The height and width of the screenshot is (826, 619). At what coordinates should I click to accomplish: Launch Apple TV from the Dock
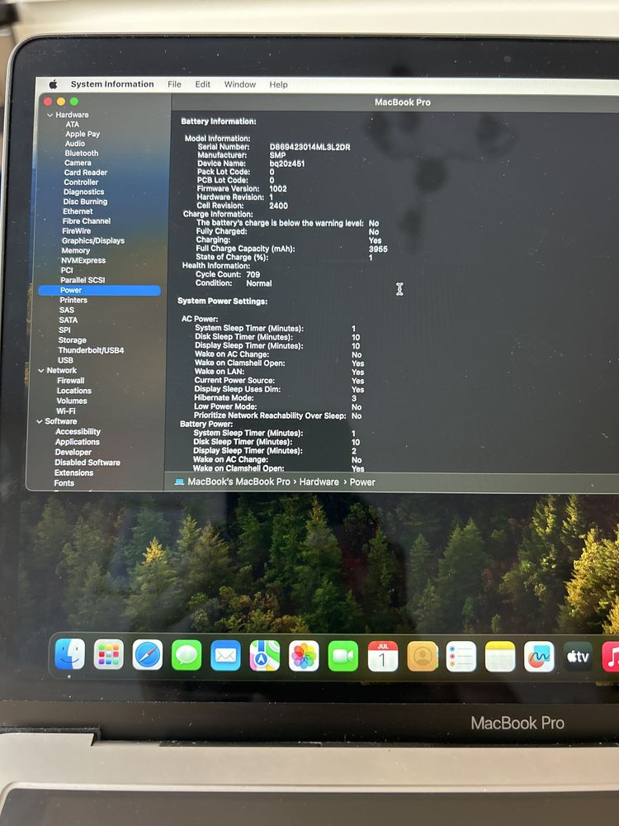[578, 657]
